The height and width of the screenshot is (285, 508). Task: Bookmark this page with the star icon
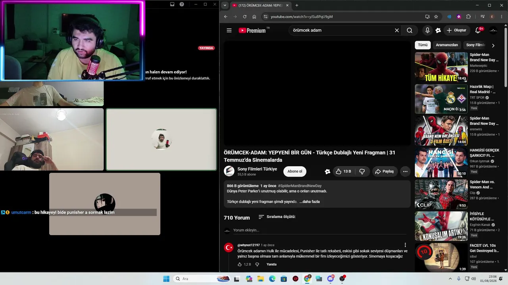tap(436, 17)
